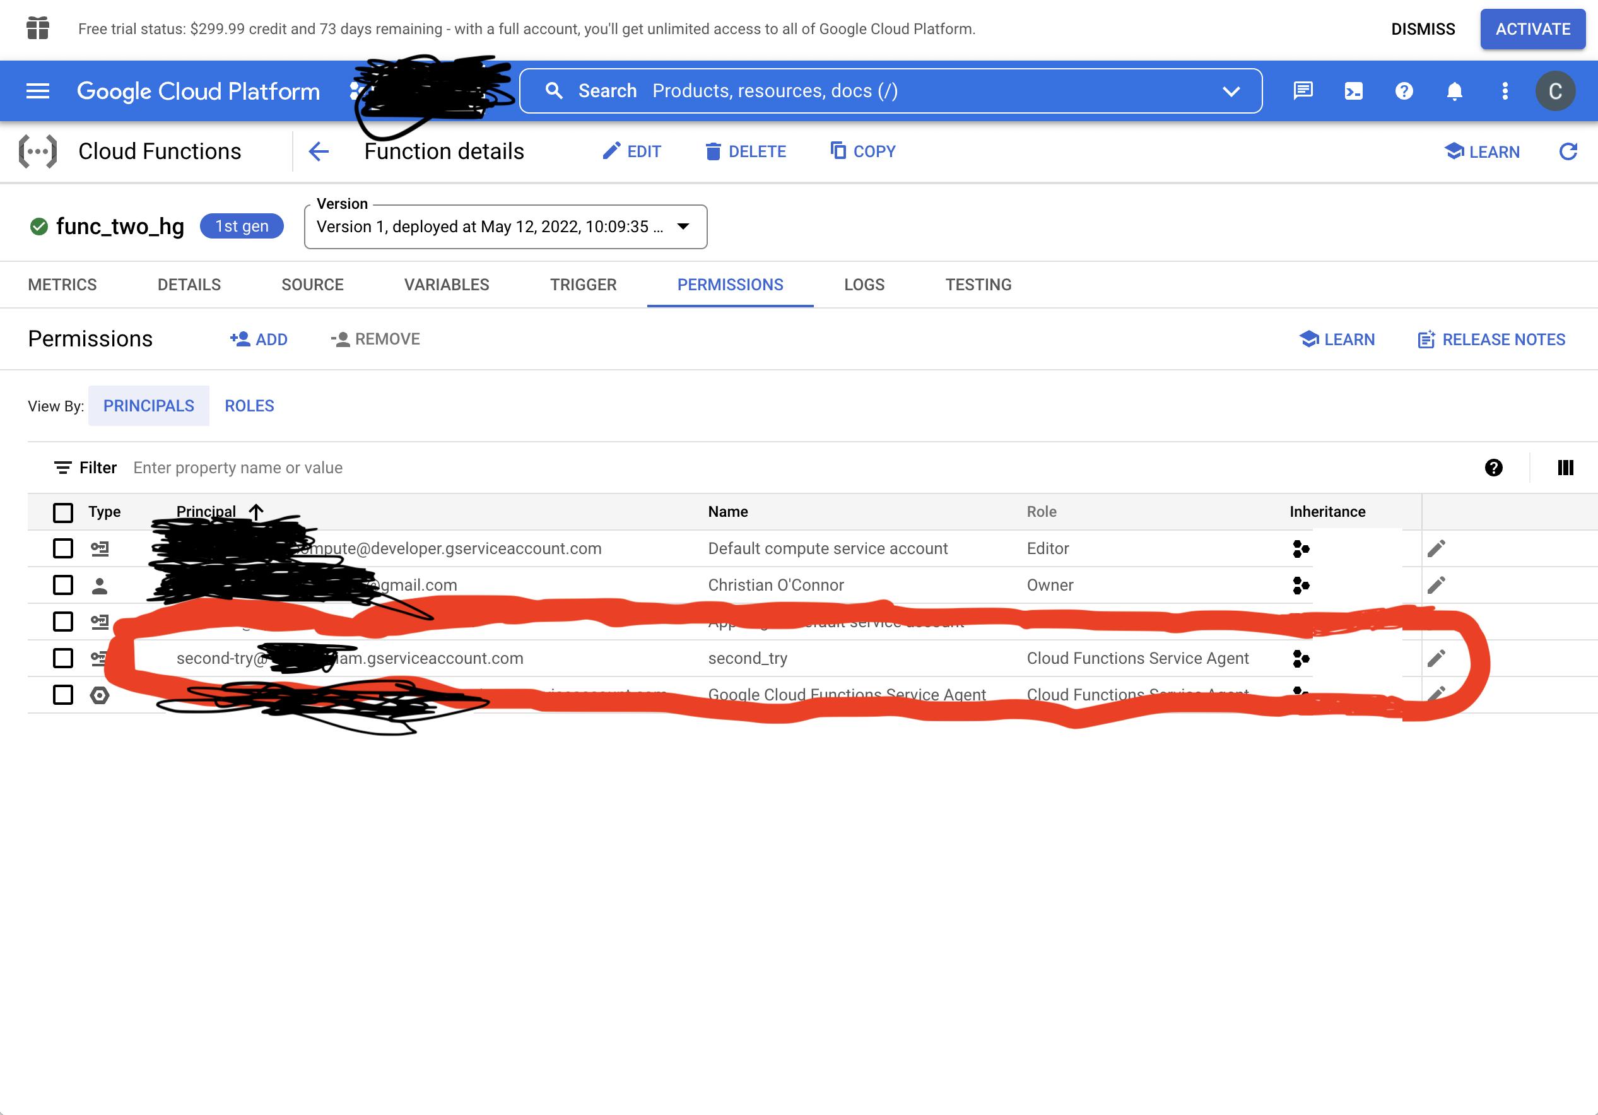This screenshot has width=1598, height=1115.
Task: Select the PERMISSIONS tab
Action: pyautogui.click(x=730, y=285)
